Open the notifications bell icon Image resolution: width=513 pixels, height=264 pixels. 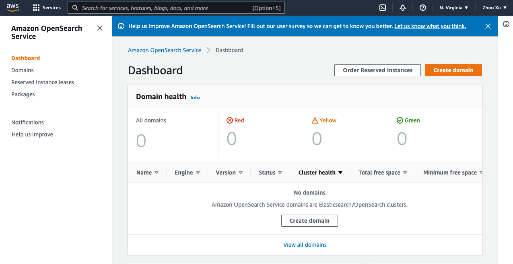tap(403, 8)
